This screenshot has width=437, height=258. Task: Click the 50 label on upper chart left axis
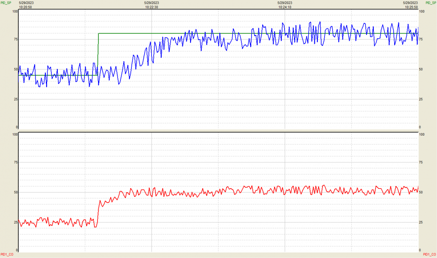coord(16,69)
